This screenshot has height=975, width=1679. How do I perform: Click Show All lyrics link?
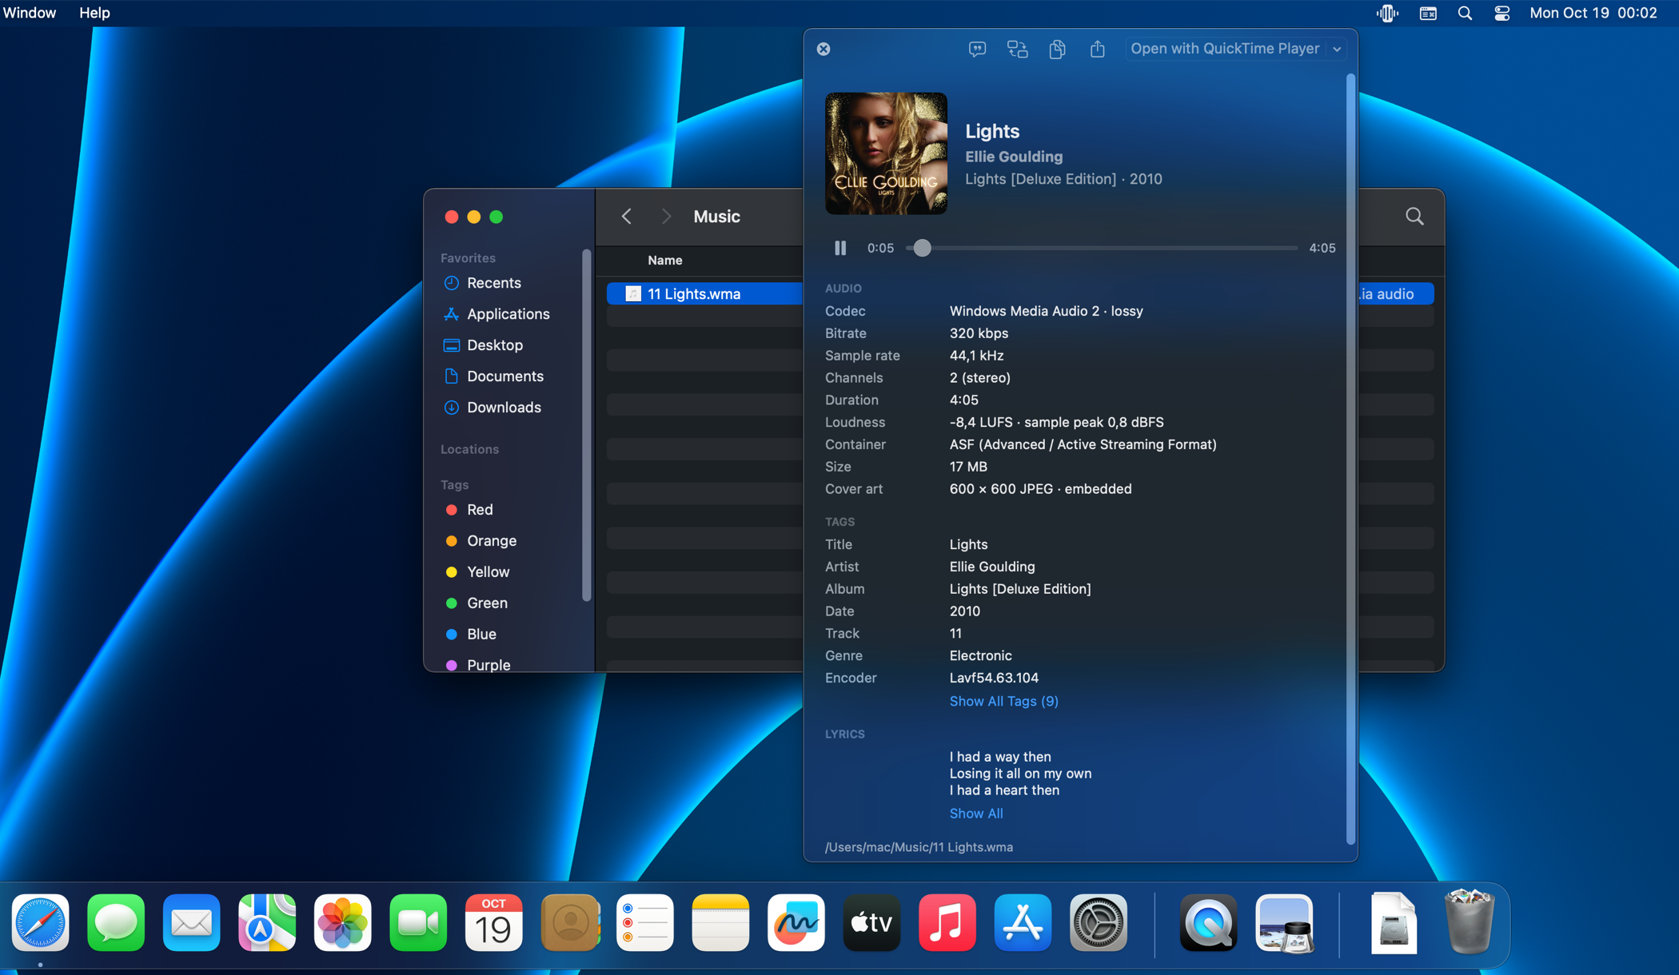click(x=976, y=813)
